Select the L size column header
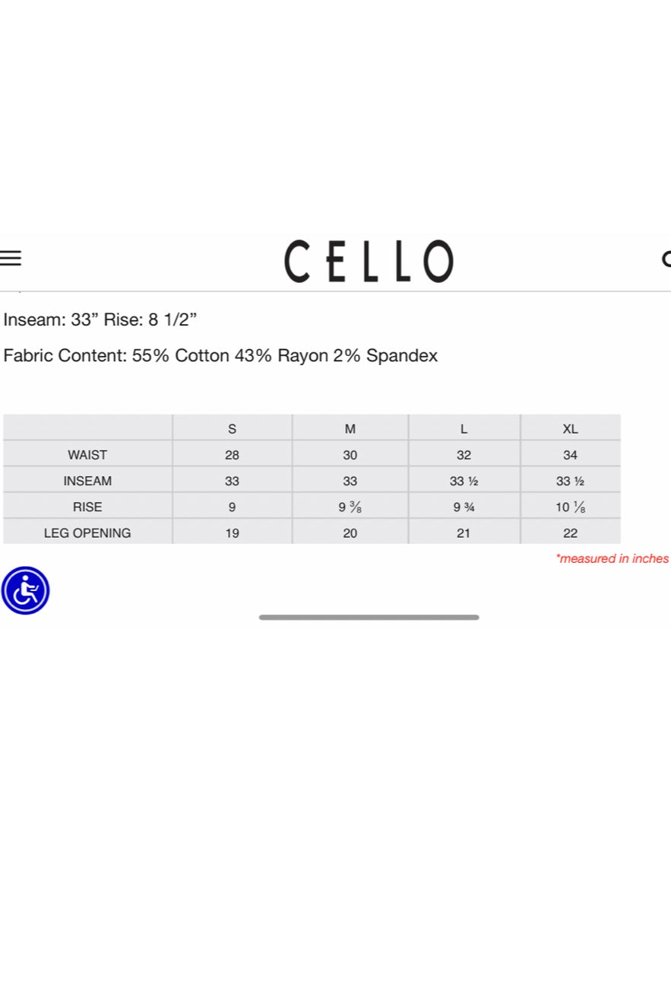The height and width of the screenshot is (1007, 671). point(464,429)
